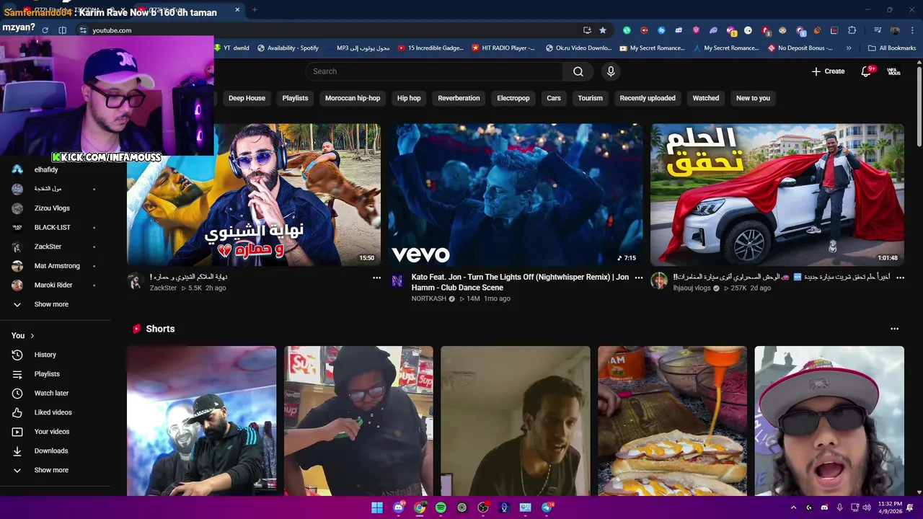Go to ZackSter channel name under video
The width and height of the screenshot is (923, 519).
(x=163, y=288)
